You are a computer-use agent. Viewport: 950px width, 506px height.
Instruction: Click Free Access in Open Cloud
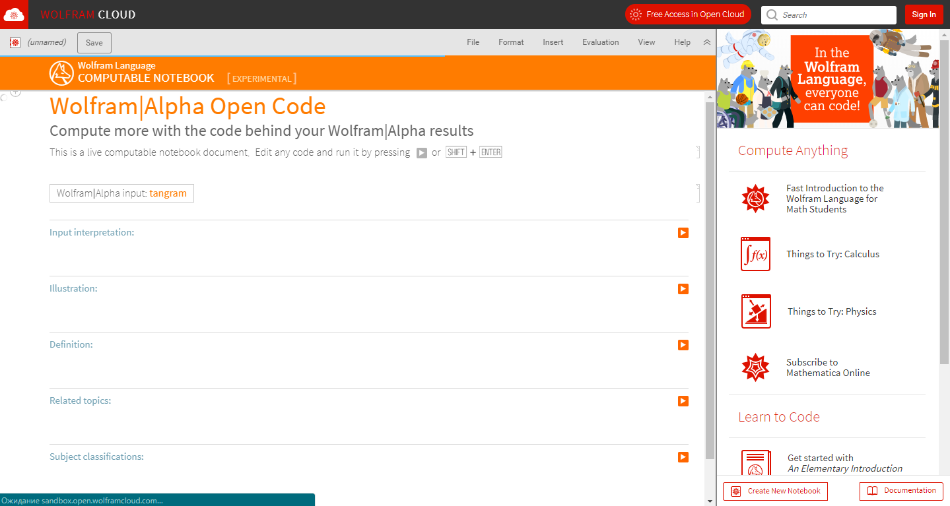(x=688, y=15)
